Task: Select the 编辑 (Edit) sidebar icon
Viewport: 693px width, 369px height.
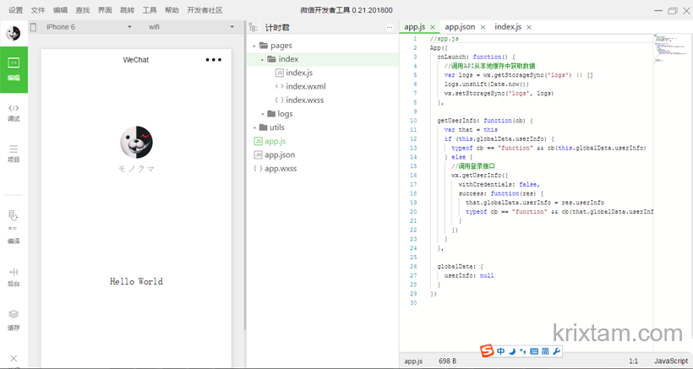Action: [x=14, y=68]
